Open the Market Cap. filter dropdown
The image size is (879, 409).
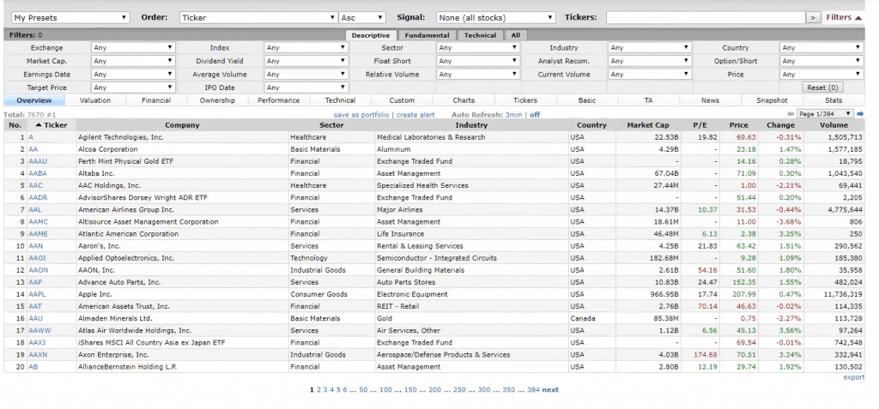click(x=133, y=61)
